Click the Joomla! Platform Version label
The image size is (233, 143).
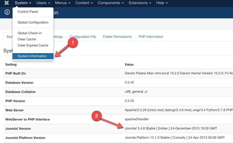coord(25,138)
